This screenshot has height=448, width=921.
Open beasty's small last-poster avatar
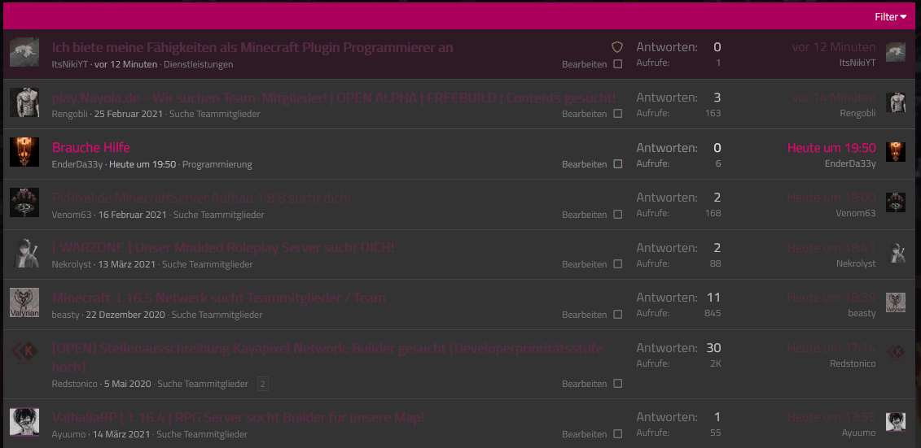(896, 302)
